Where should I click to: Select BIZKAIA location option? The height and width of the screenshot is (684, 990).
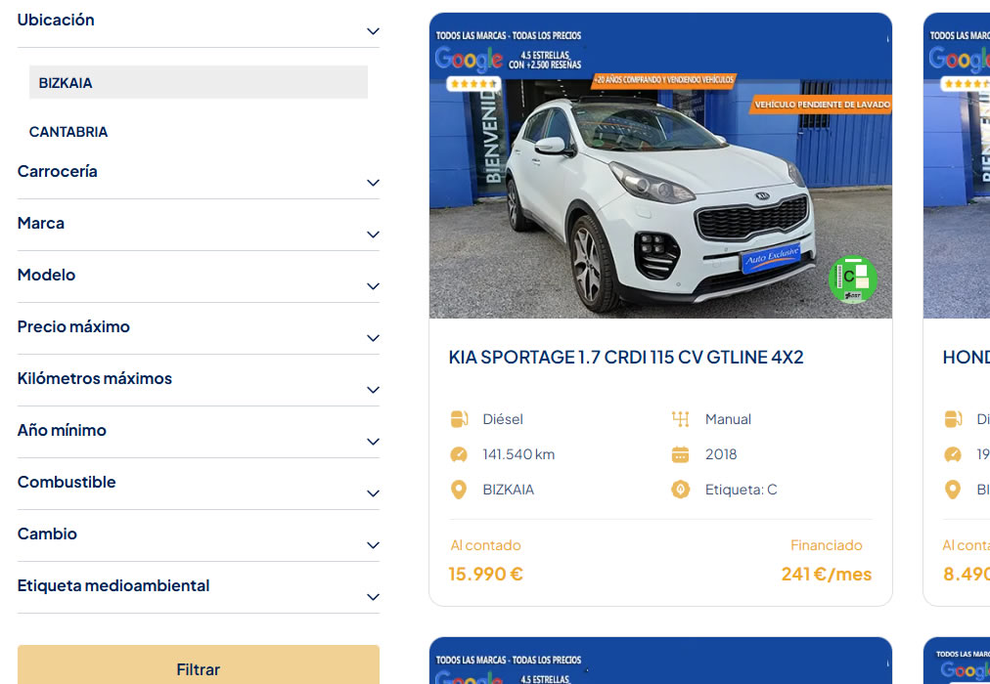pyautogui.click(x=199, y=83)
